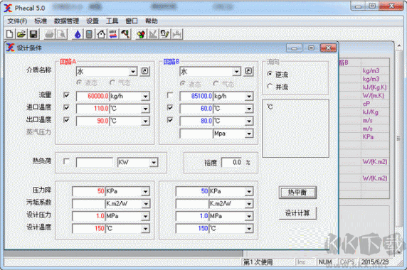This screenshot has height=270, width=407.
Task: Click the last grayed toolbar icon
Action: [x=176, y=34]
